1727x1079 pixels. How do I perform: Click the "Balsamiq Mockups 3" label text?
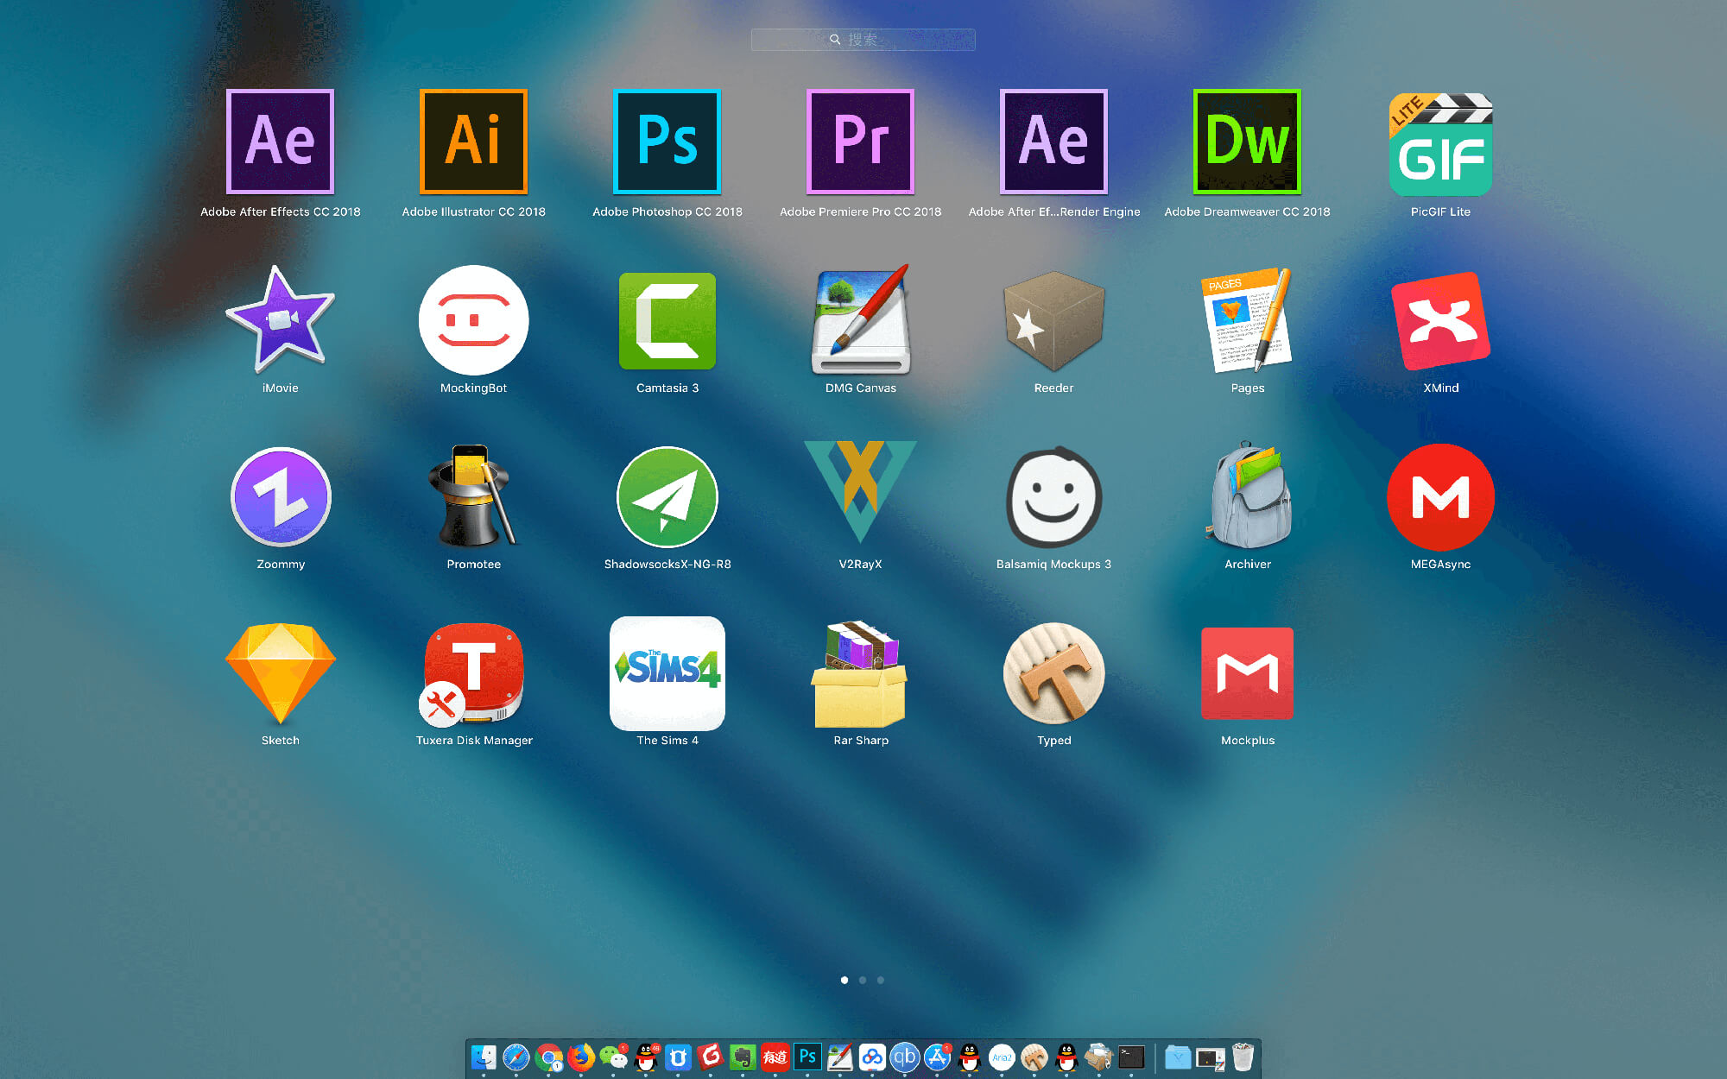click(1053, 564)
